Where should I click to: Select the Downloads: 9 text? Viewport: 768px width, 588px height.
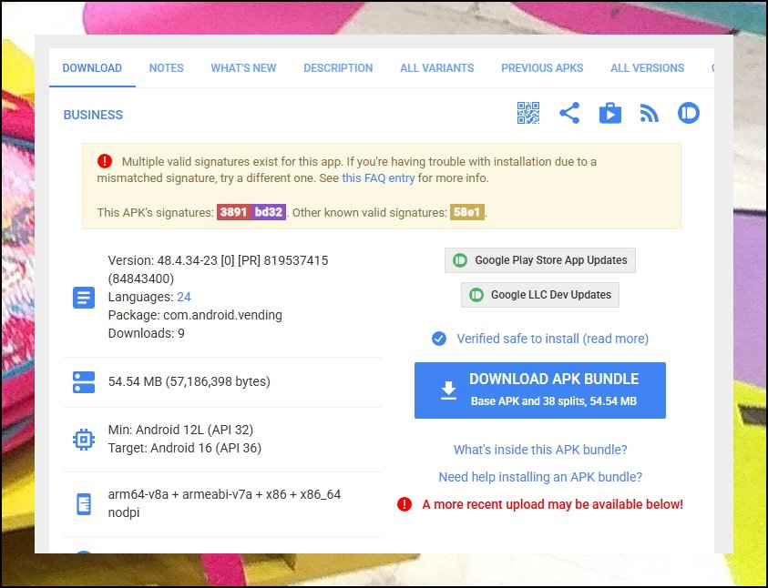pos(146,333)
